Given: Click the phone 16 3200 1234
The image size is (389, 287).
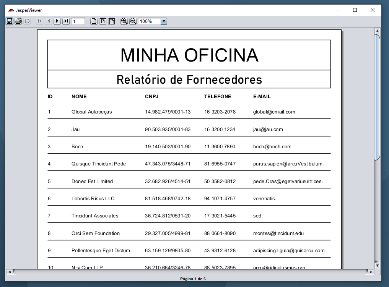Looking at the screenshot, I should pos(220,130).
